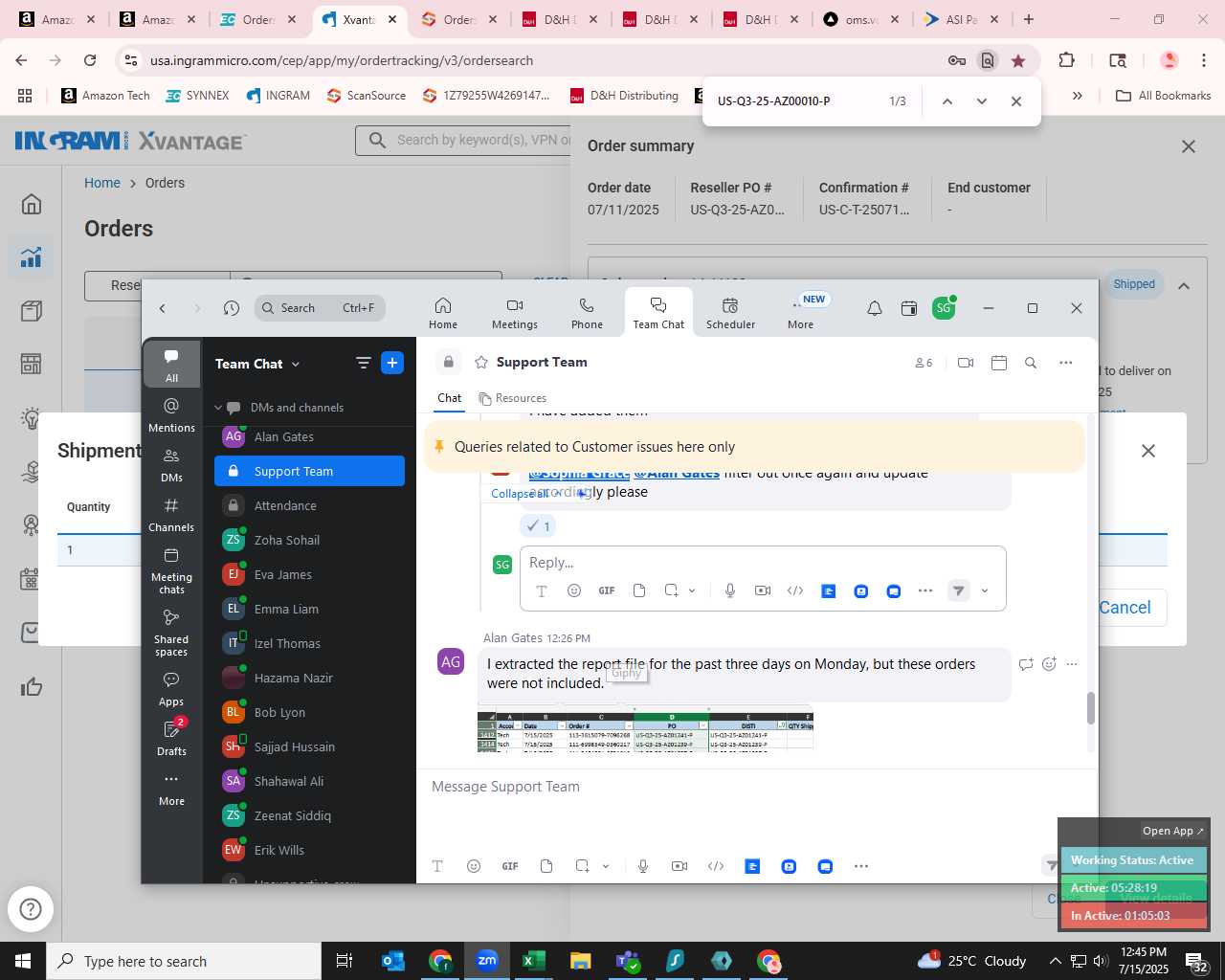Open Meeting chats in Zoom sidebar
The image size is (1225, 980).
tap(171, 571)
